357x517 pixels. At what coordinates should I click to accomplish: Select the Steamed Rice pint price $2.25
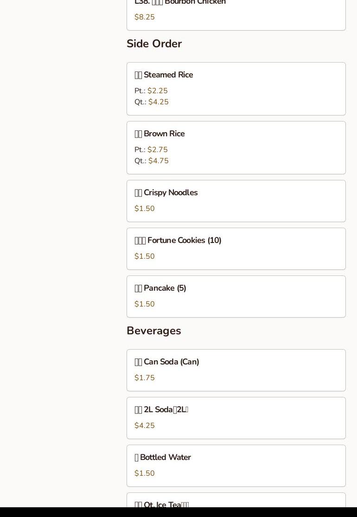pos(158,91)
